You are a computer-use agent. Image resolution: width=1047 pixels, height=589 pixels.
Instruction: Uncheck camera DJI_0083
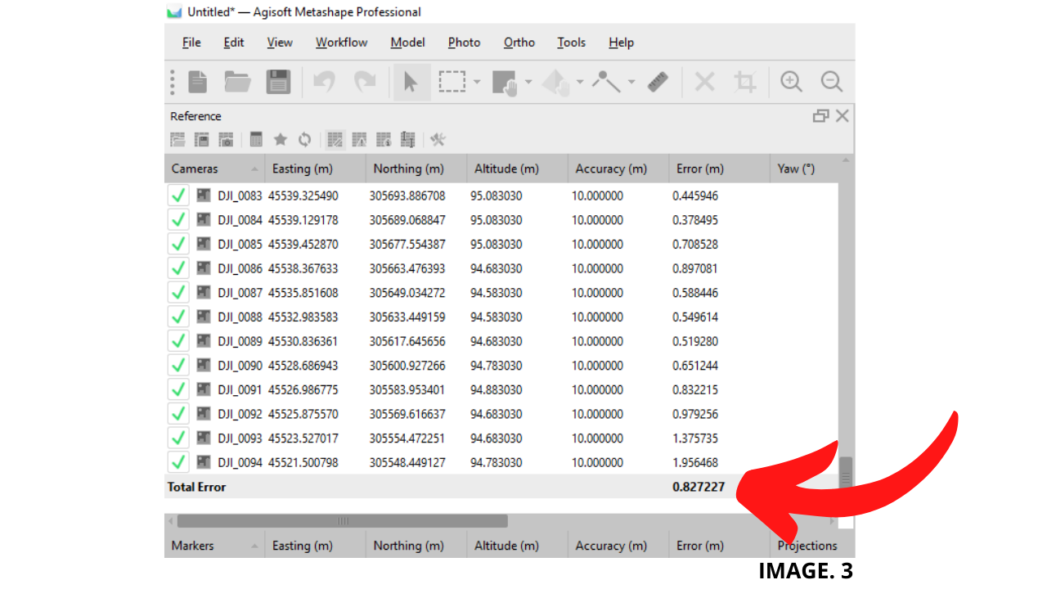(178, 196)
